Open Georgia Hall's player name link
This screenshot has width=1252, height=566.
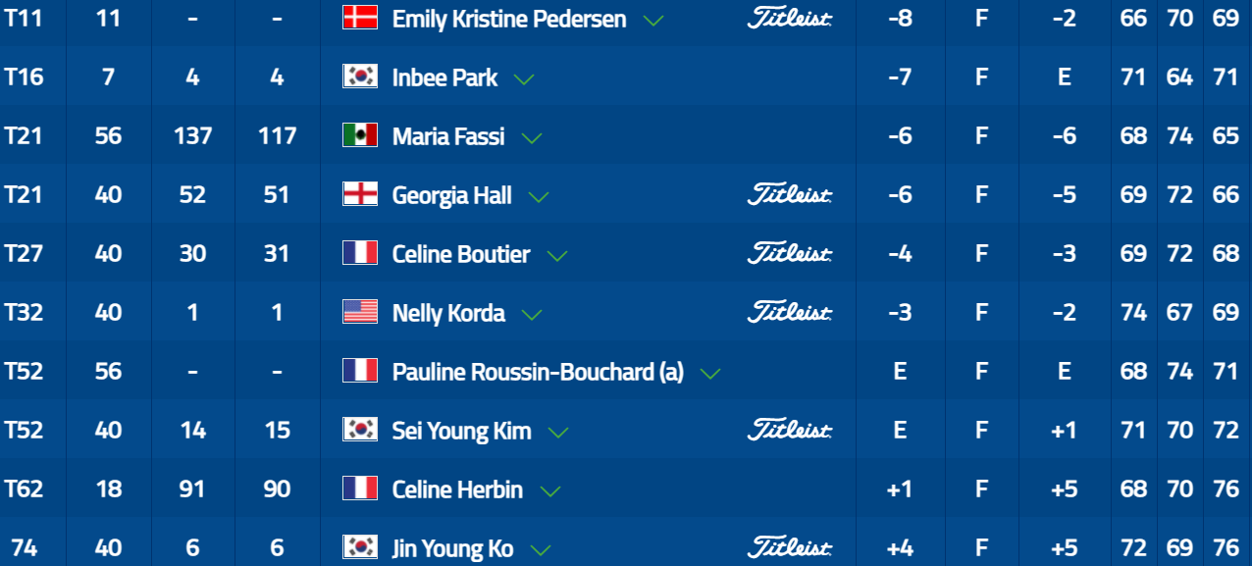pos(452,195)
